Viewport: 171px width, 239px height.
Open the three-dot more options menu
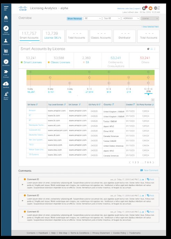155,49
